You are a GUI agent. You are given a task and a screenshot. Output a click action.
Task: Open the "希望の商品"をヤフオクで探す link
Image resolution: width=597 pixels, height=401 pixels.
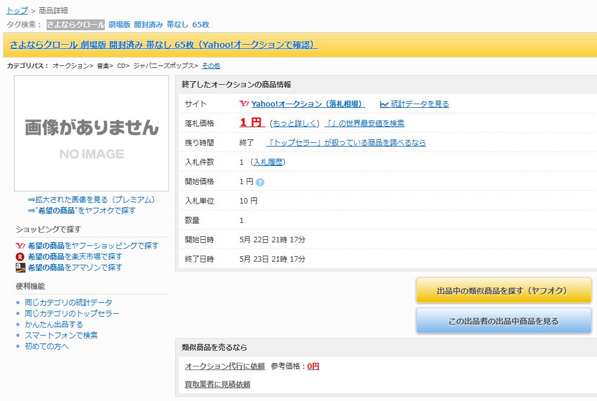(81, 210)
